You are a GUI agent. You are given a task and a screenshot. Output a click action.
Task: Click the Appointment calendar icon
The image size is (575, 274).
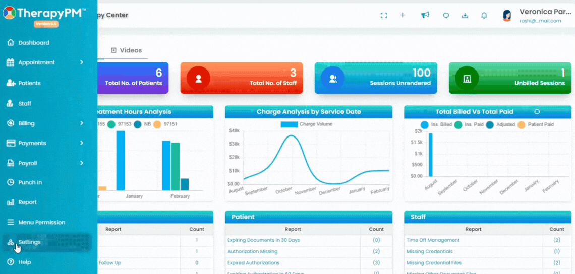(x=11, y=62)
